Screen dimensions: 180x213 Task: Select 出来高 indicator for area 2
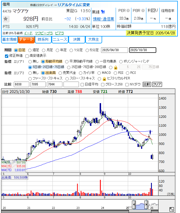click(x=43, y=73)
